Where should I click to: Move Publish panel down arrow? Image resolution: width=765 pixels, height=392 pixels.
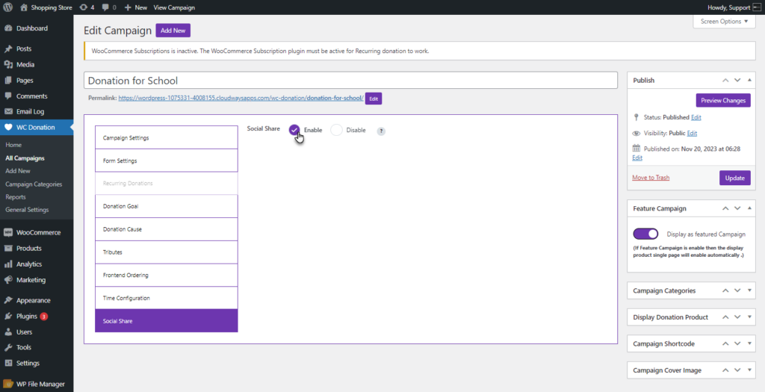pyautogui.click(x=737, y=80)
